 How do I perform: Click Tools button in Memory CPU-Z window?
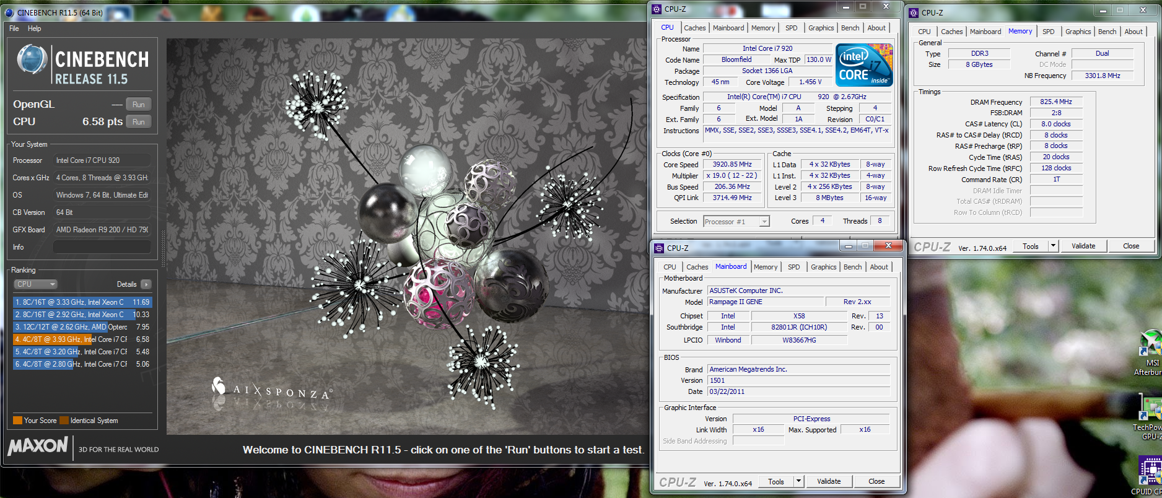coord(1031,246)
